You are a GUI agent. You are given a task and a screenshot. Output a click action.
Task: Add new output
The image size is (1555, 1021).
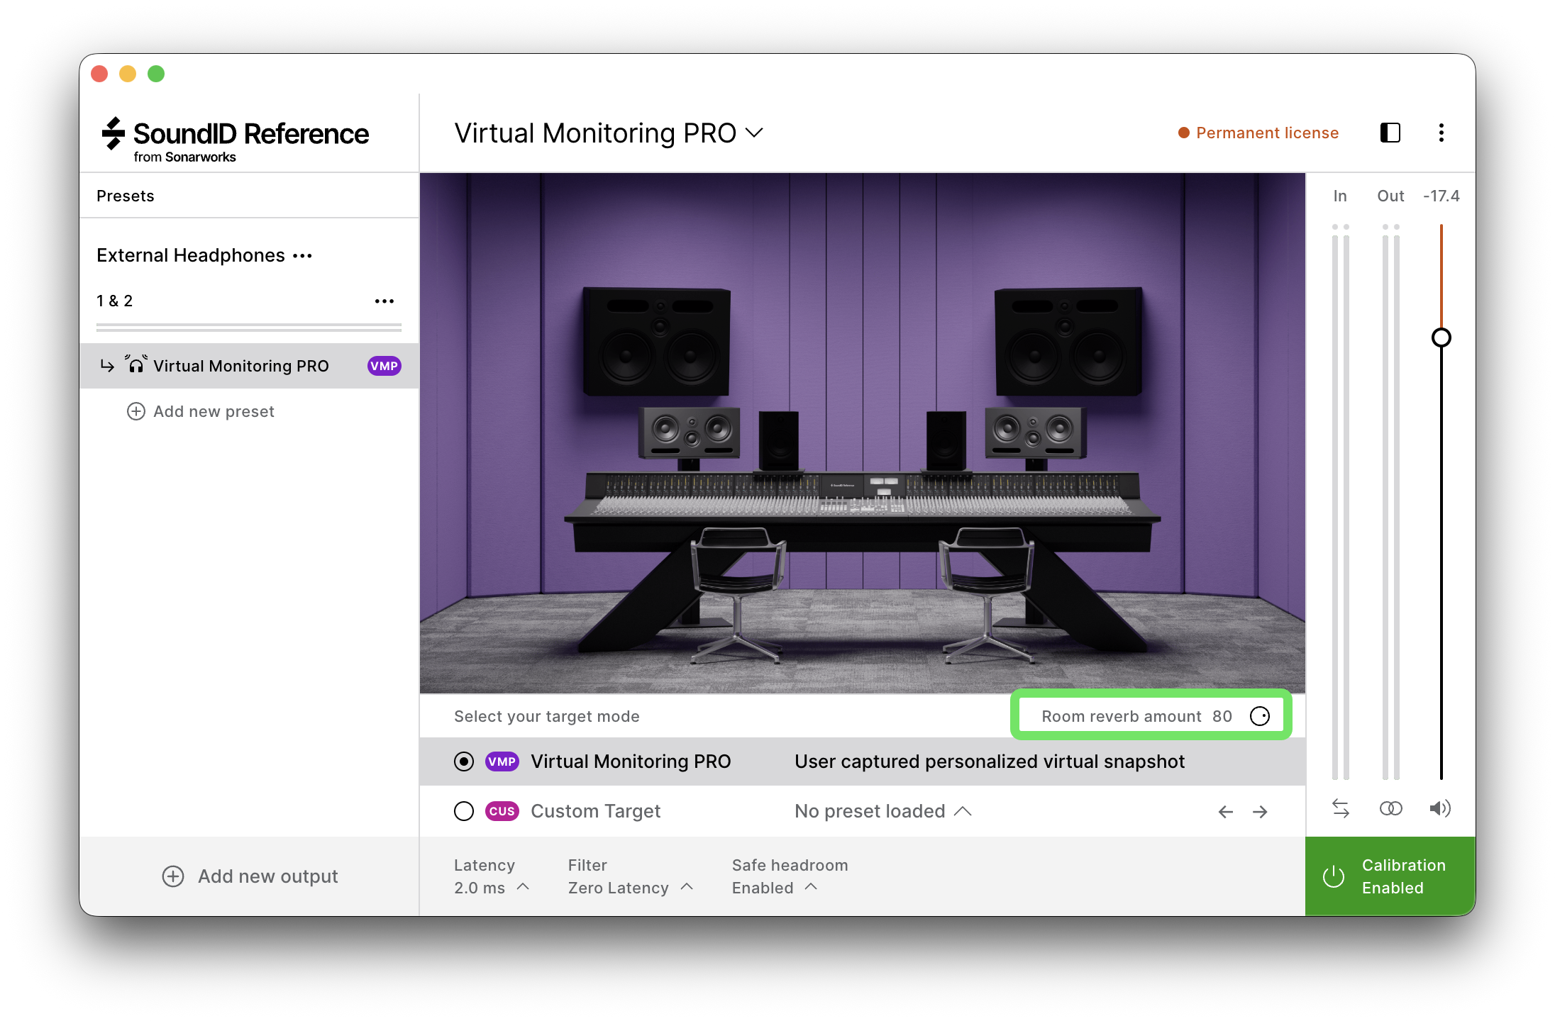point(250,876)
